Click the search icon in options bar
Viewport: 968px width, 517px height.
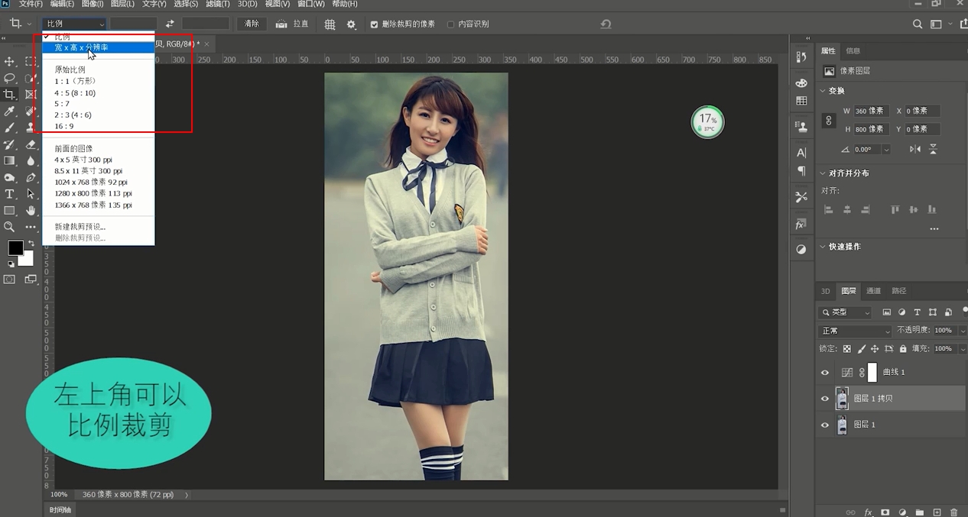click(918, 24)
